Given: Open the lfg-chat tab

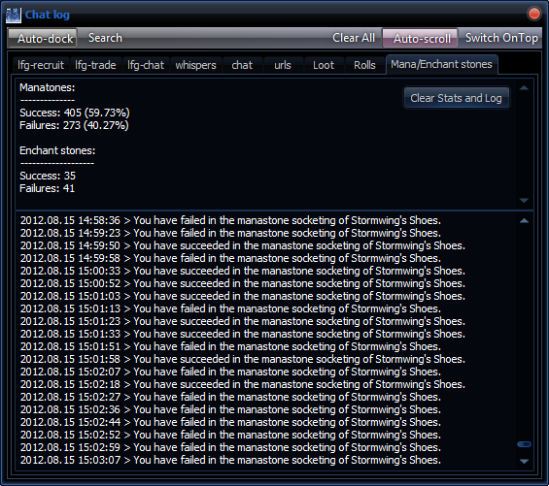Looking at the screenshot, I should 146,65.
